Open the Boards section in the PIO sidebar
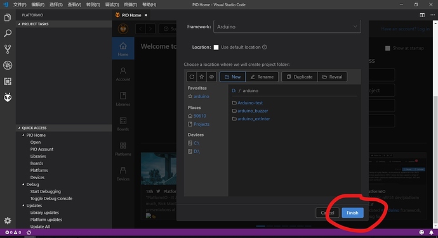Viewport: 438px width, 238px height. click(x=123, y=123)
